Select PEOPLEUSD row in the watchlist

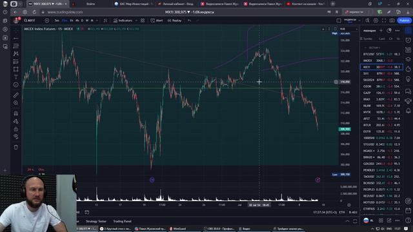[381, 189]
